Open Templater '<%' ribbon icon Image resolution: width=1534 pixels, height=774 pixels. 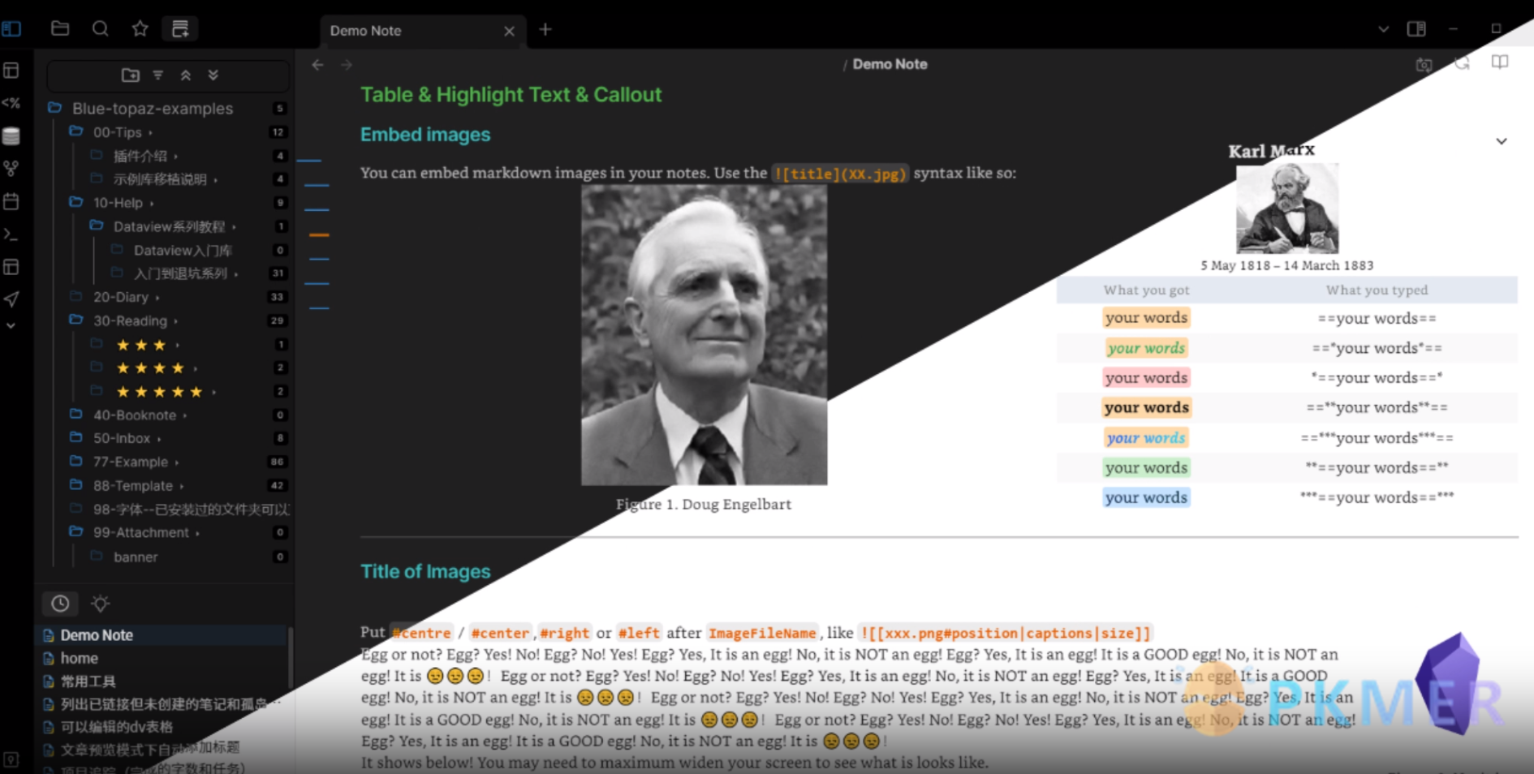pyautogui.click(x=11, y=103)
